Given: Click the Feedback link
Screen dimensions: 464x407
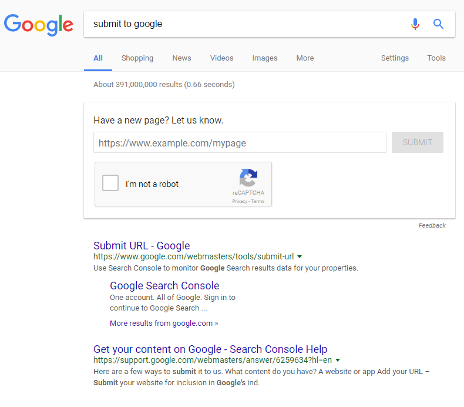Looking at the screenshot, I should click(x=432, y=226).
